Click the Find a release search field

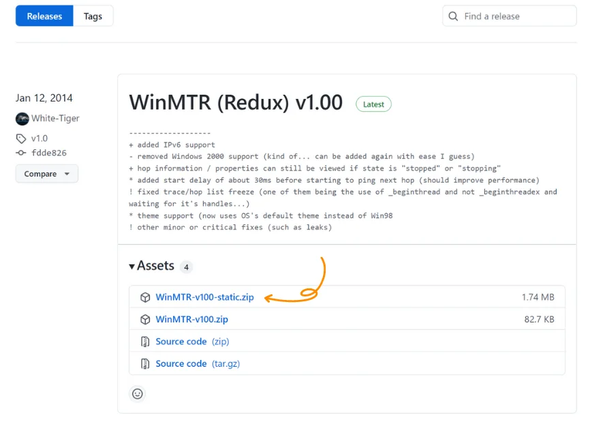(x=511, y=16)
